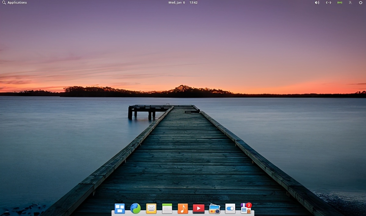Click the time 12:43 in the panel
Screen dimensions: 366x216
pyautogui.click(x=193, y=2)
